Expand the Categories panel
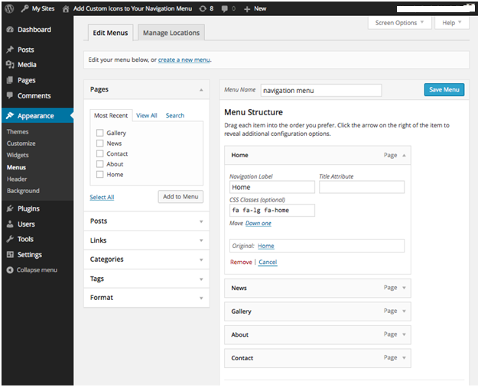 147,260
